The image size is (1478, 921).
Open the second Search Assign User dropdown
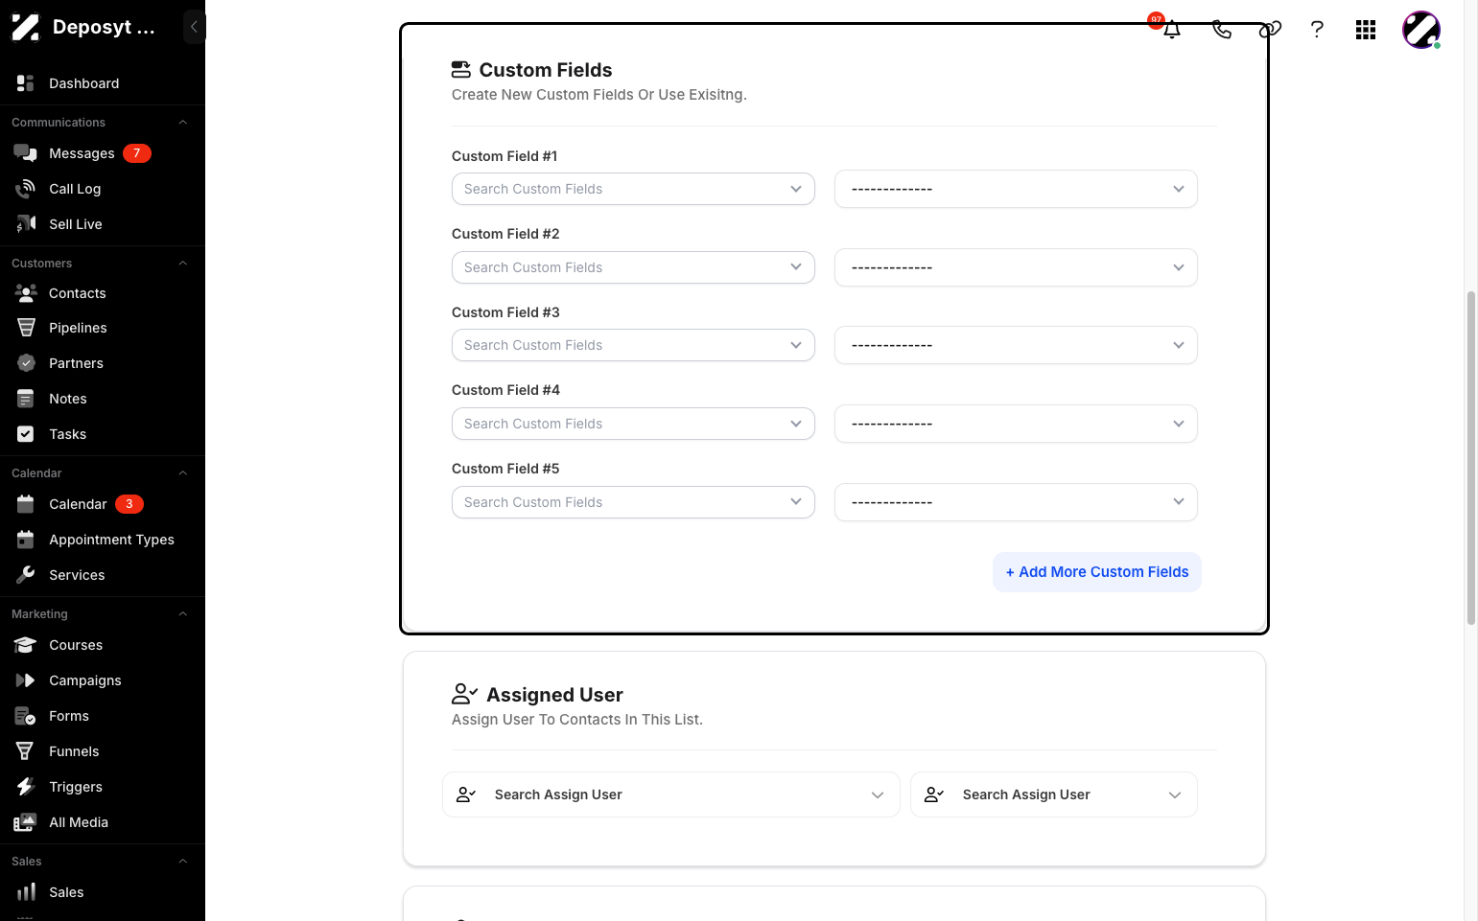pyautogui.click(x=1054, y=794)
